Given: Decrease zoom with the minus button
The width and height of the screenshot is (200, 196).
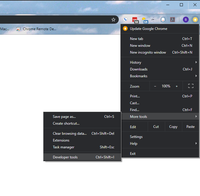Looking at the screenshot, I should point(155,86).
